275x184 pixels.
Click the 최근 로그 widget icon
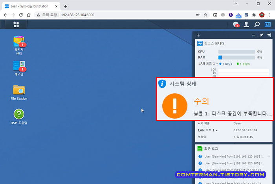tap(200, 149)
